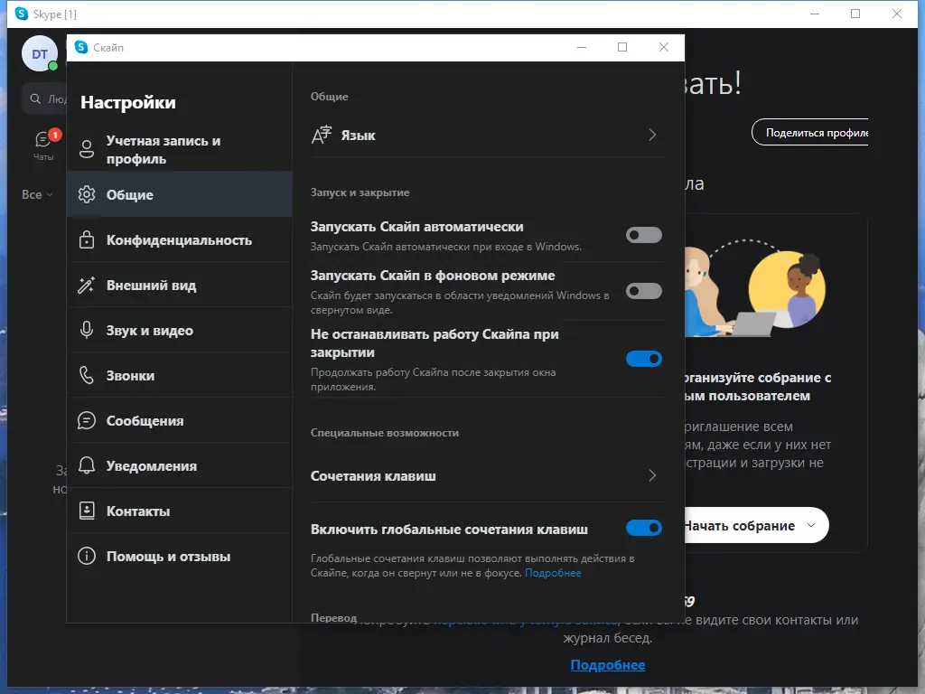Open Внешний вид settings section
925x694 pixels.
(x=180, y=285)
